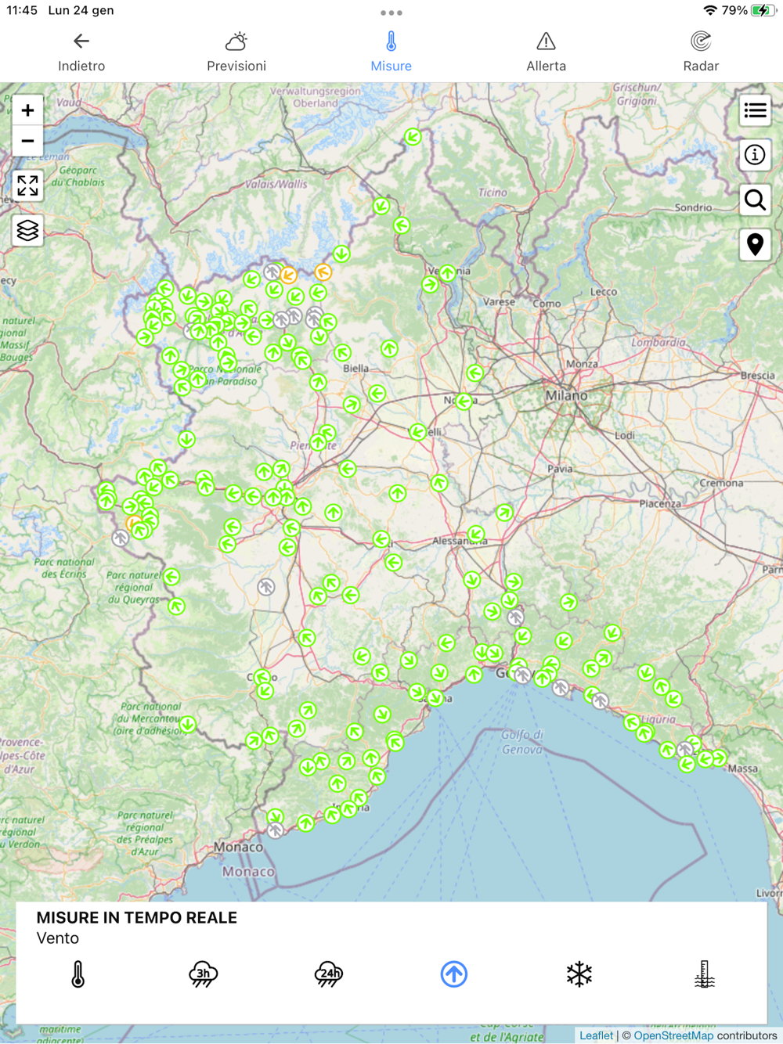783x1044 pixels.
Task: Tap the wind station next to Massa
Action: tap(719, 758)
